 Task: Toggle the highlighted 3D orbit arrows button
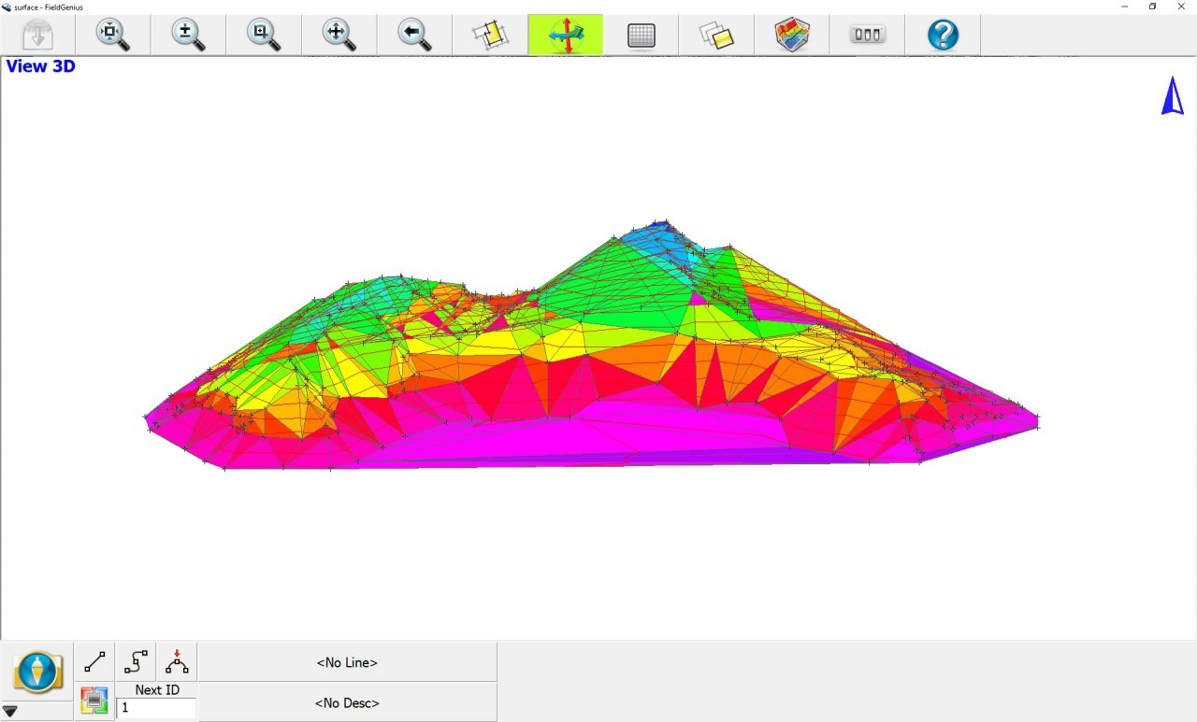[x=565, y=35]
